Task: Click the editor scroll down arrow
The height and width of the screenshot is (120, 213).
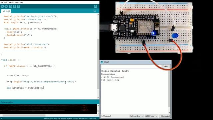Action: (98, 98)
